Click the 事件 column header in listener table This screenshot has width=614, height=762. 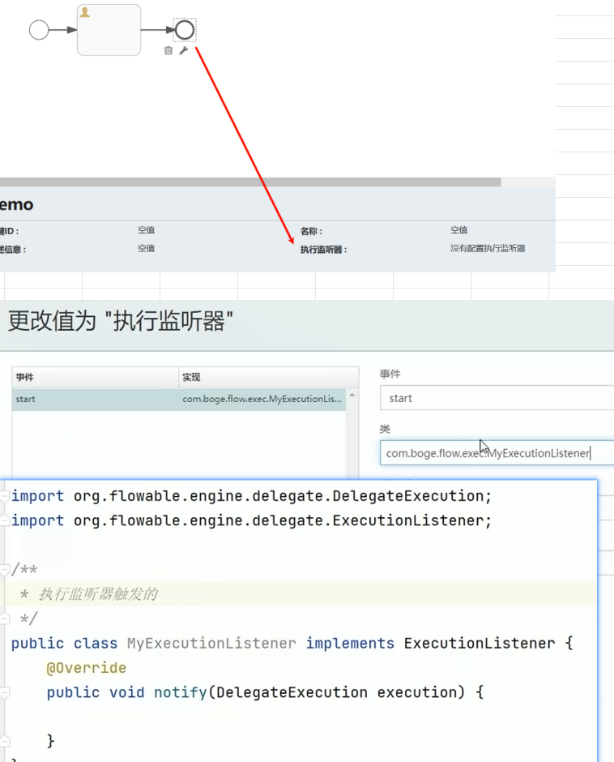click(96, 377)
